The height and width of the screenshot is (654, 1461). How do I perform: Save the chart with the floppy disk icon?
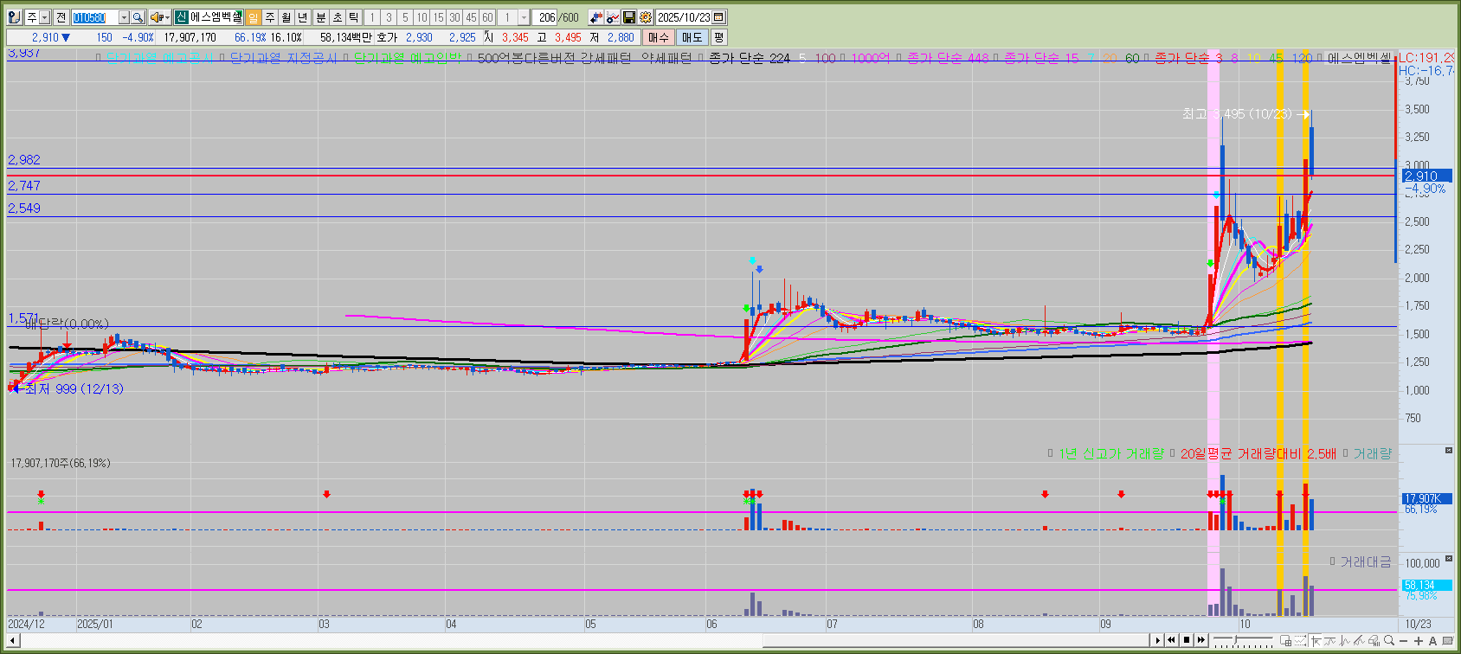coord(629,17)
